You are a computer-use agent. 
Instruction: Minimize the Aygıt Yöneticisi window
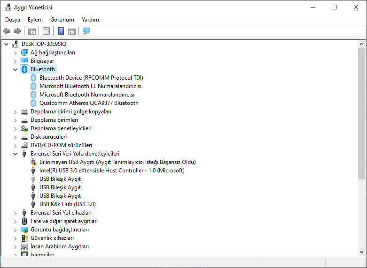pos(313,7)
